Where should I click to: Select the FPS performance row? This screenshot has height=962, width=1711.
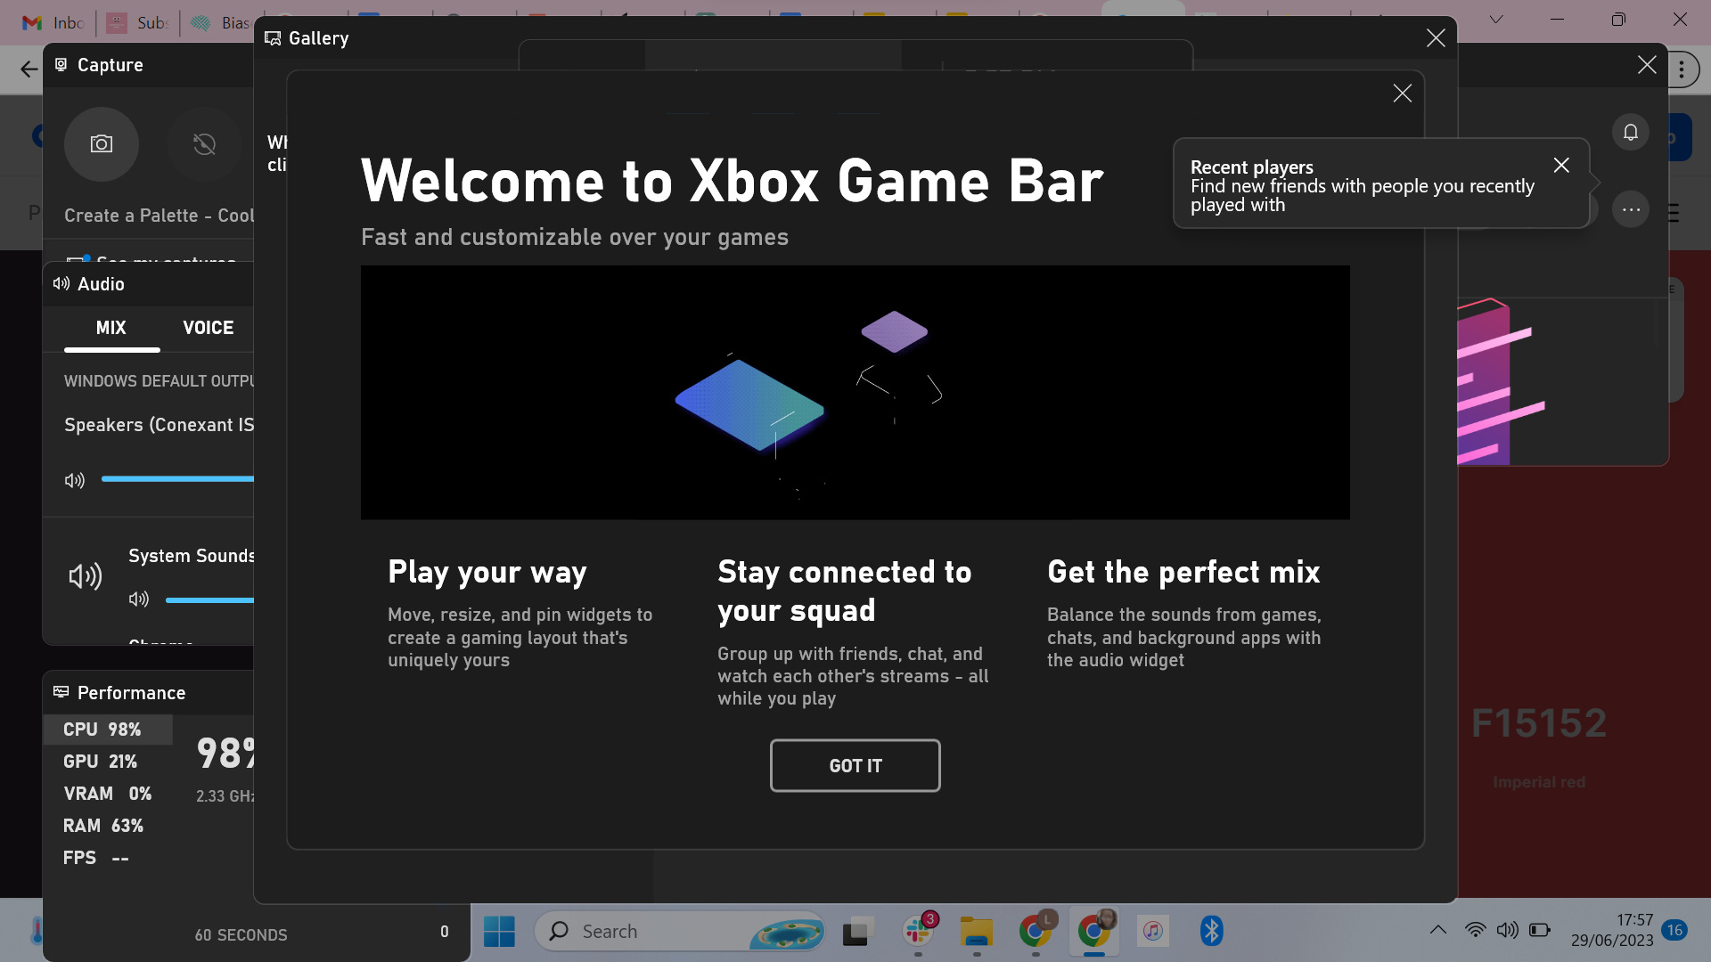pos(108,858)
